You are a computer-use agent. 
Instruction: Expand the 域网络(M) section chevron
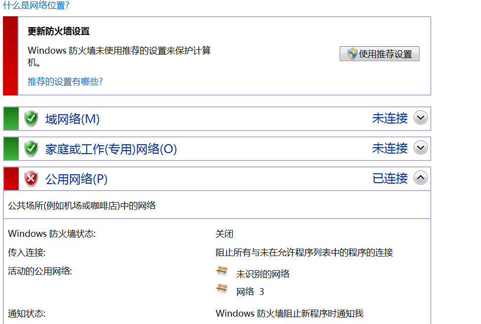pyautogui.click(x=420, y=118)
